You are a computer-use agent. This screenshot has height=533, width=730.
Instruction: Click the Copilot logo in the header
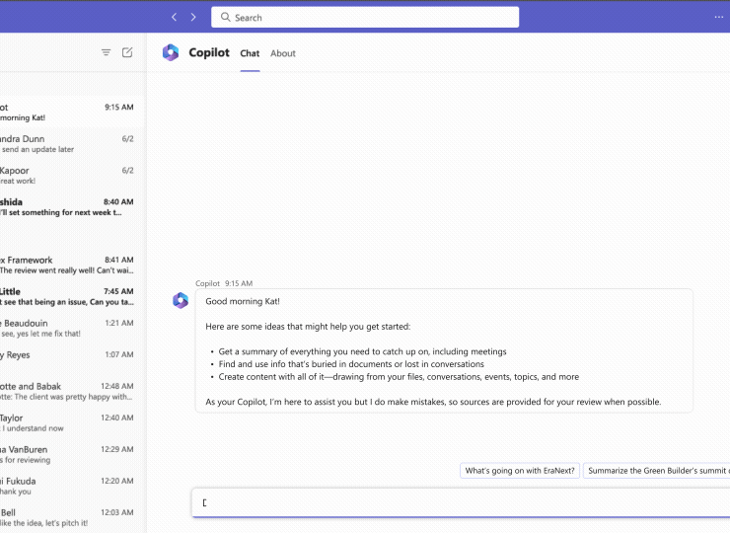pos(171,53)
